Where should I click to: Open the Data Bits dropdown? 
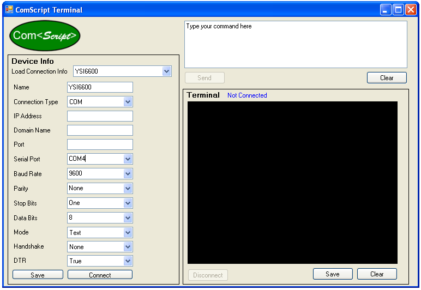coord(128,217)
